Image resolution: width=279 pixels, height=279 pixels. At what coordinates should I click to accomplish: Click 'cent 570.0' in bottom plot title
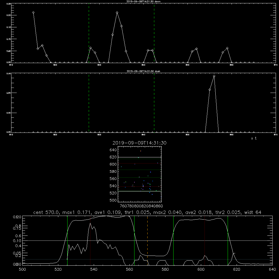[x=47, y=212]
